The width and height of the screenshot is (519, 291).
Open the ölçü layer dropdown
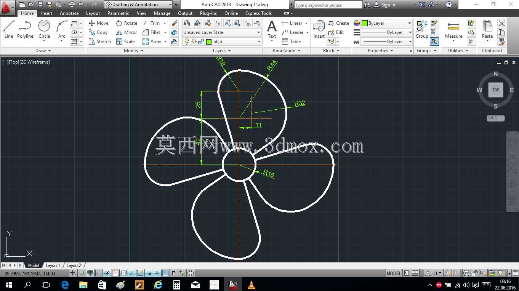pos(222,42)
